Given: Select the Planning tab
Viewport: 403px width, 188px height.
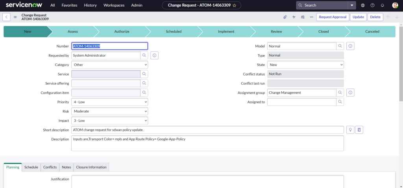Looking at the screenshot, I should 13,167.
